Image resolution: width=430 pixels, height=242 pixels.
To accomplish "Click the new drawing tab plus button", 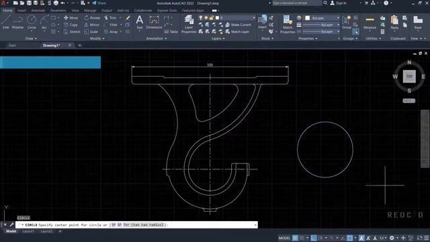I will point(80,46).
